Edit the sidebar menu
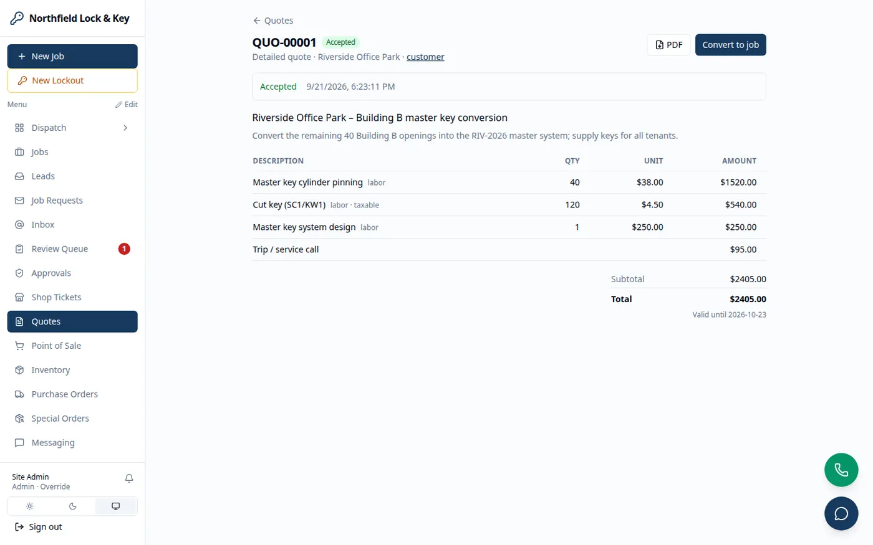 [x=127, y=105]
